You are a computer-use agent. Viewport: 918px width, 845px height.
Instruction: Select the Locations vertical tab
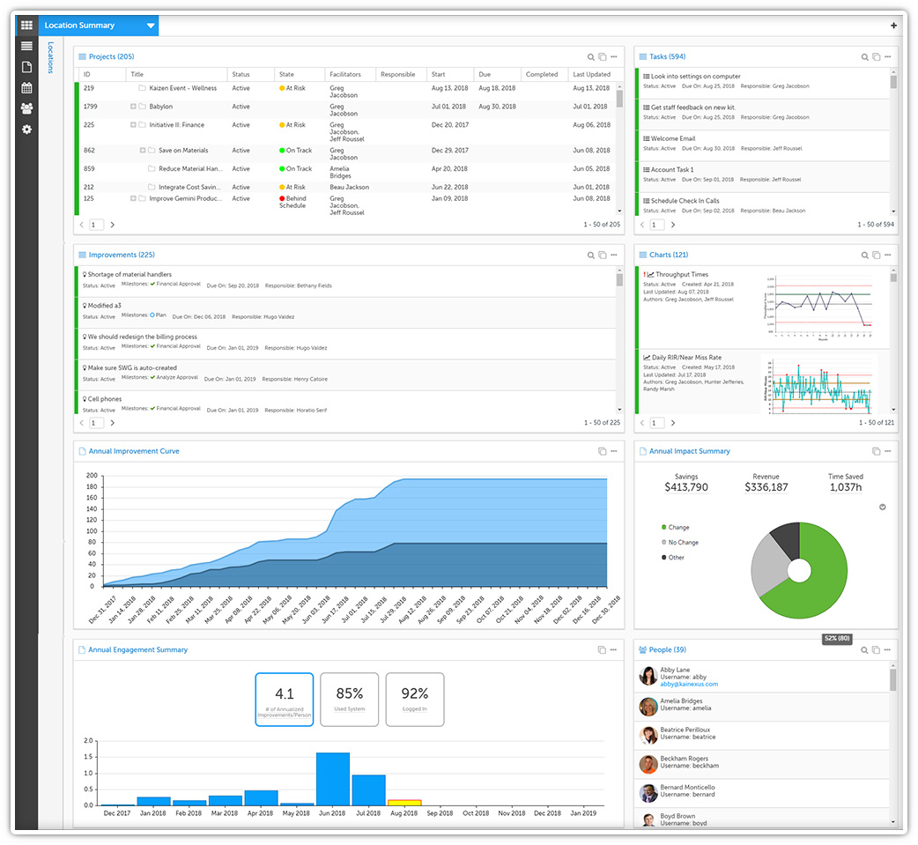pos(50,57)
